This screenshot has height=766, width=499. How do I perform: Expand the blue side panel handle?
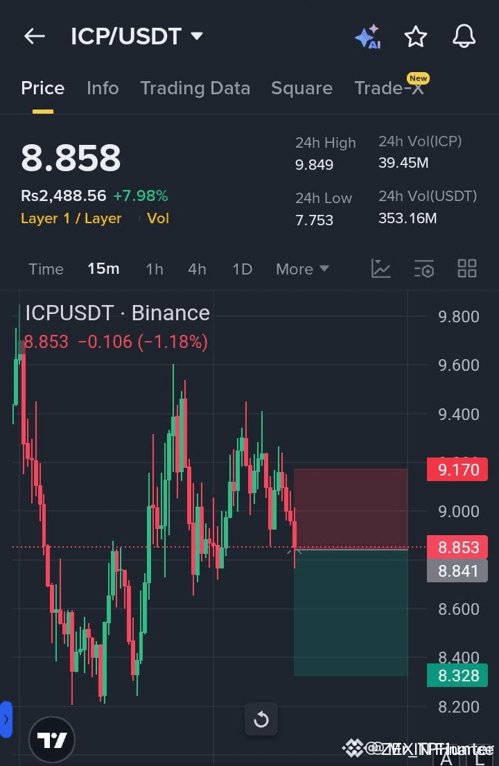(x=6, y=719)
